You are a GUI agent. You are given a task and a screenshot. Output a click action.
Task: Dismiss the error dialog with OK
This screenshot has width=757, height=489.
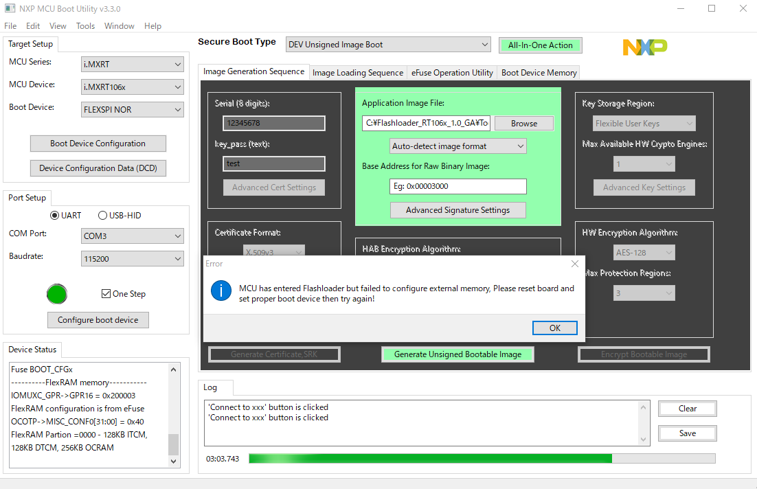coord(554,328)
